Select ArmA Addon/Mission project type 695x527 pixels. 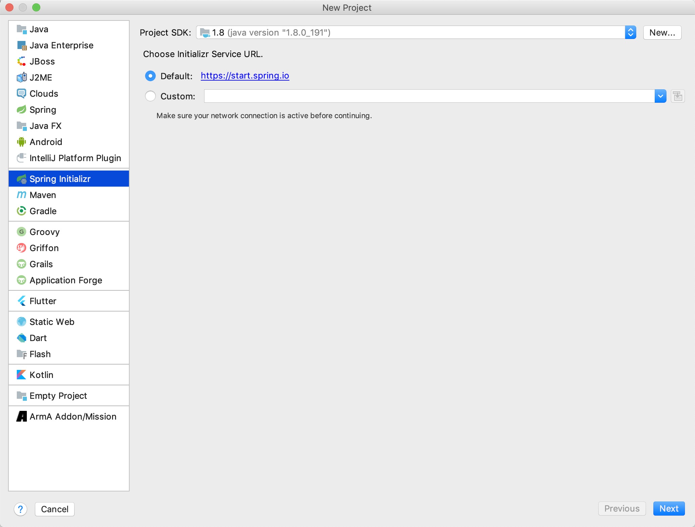[69, 417]
